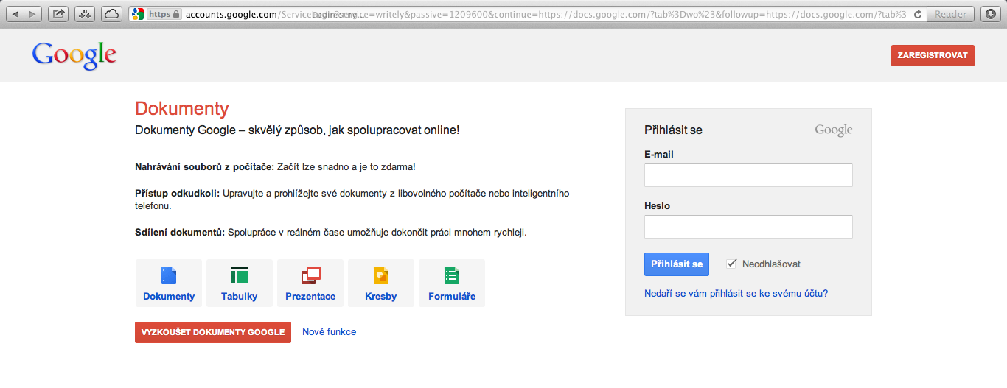Screen dimensions: 1007x388
Task: Focus the Heslo password field
Action: tap(748, 227)
